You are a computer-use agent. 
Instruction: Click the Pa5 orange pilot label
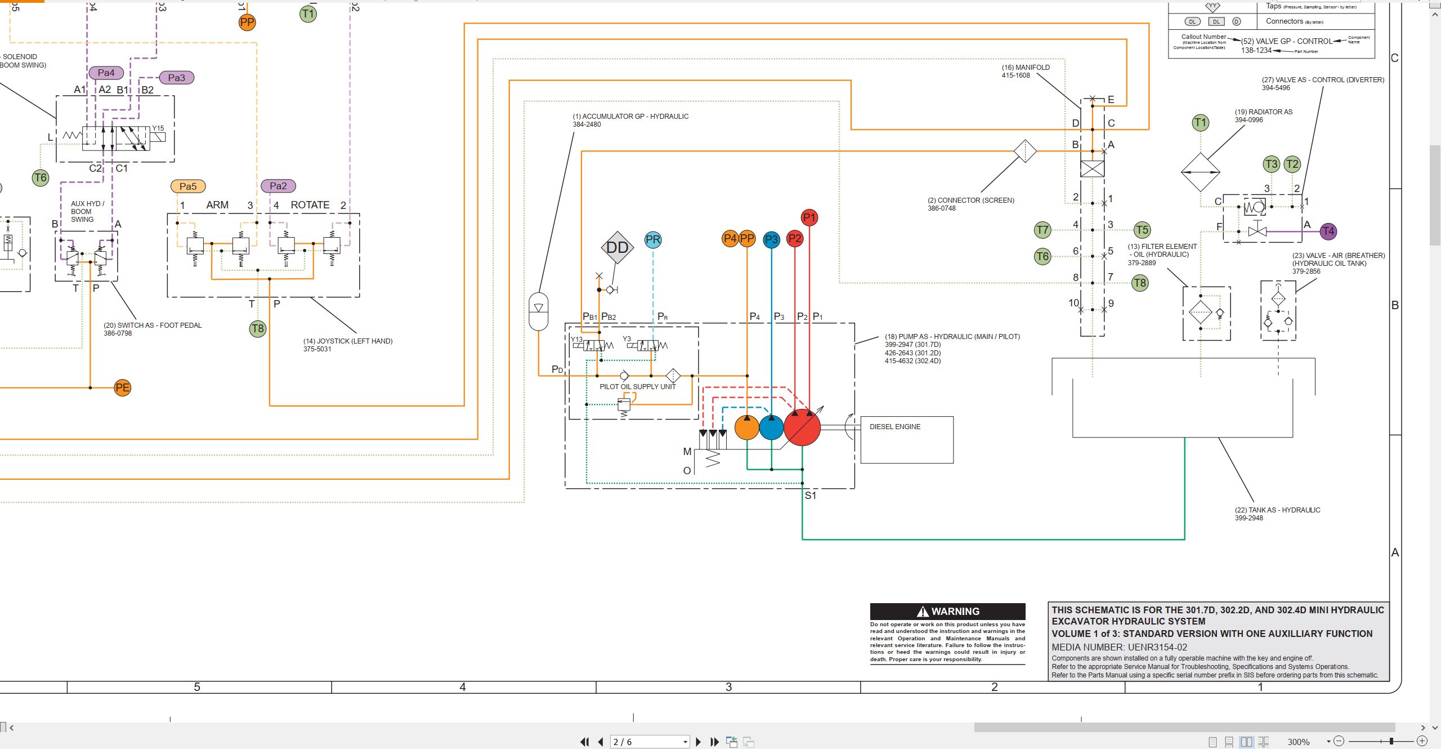point(188,186)
